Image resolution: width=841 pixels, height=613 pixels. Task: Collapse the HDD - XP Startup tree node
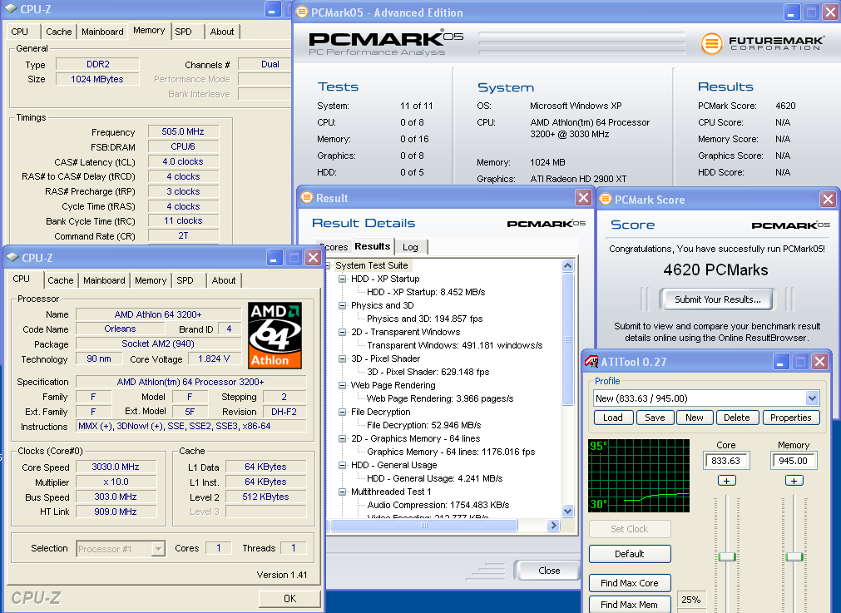[x=342, y=279]
